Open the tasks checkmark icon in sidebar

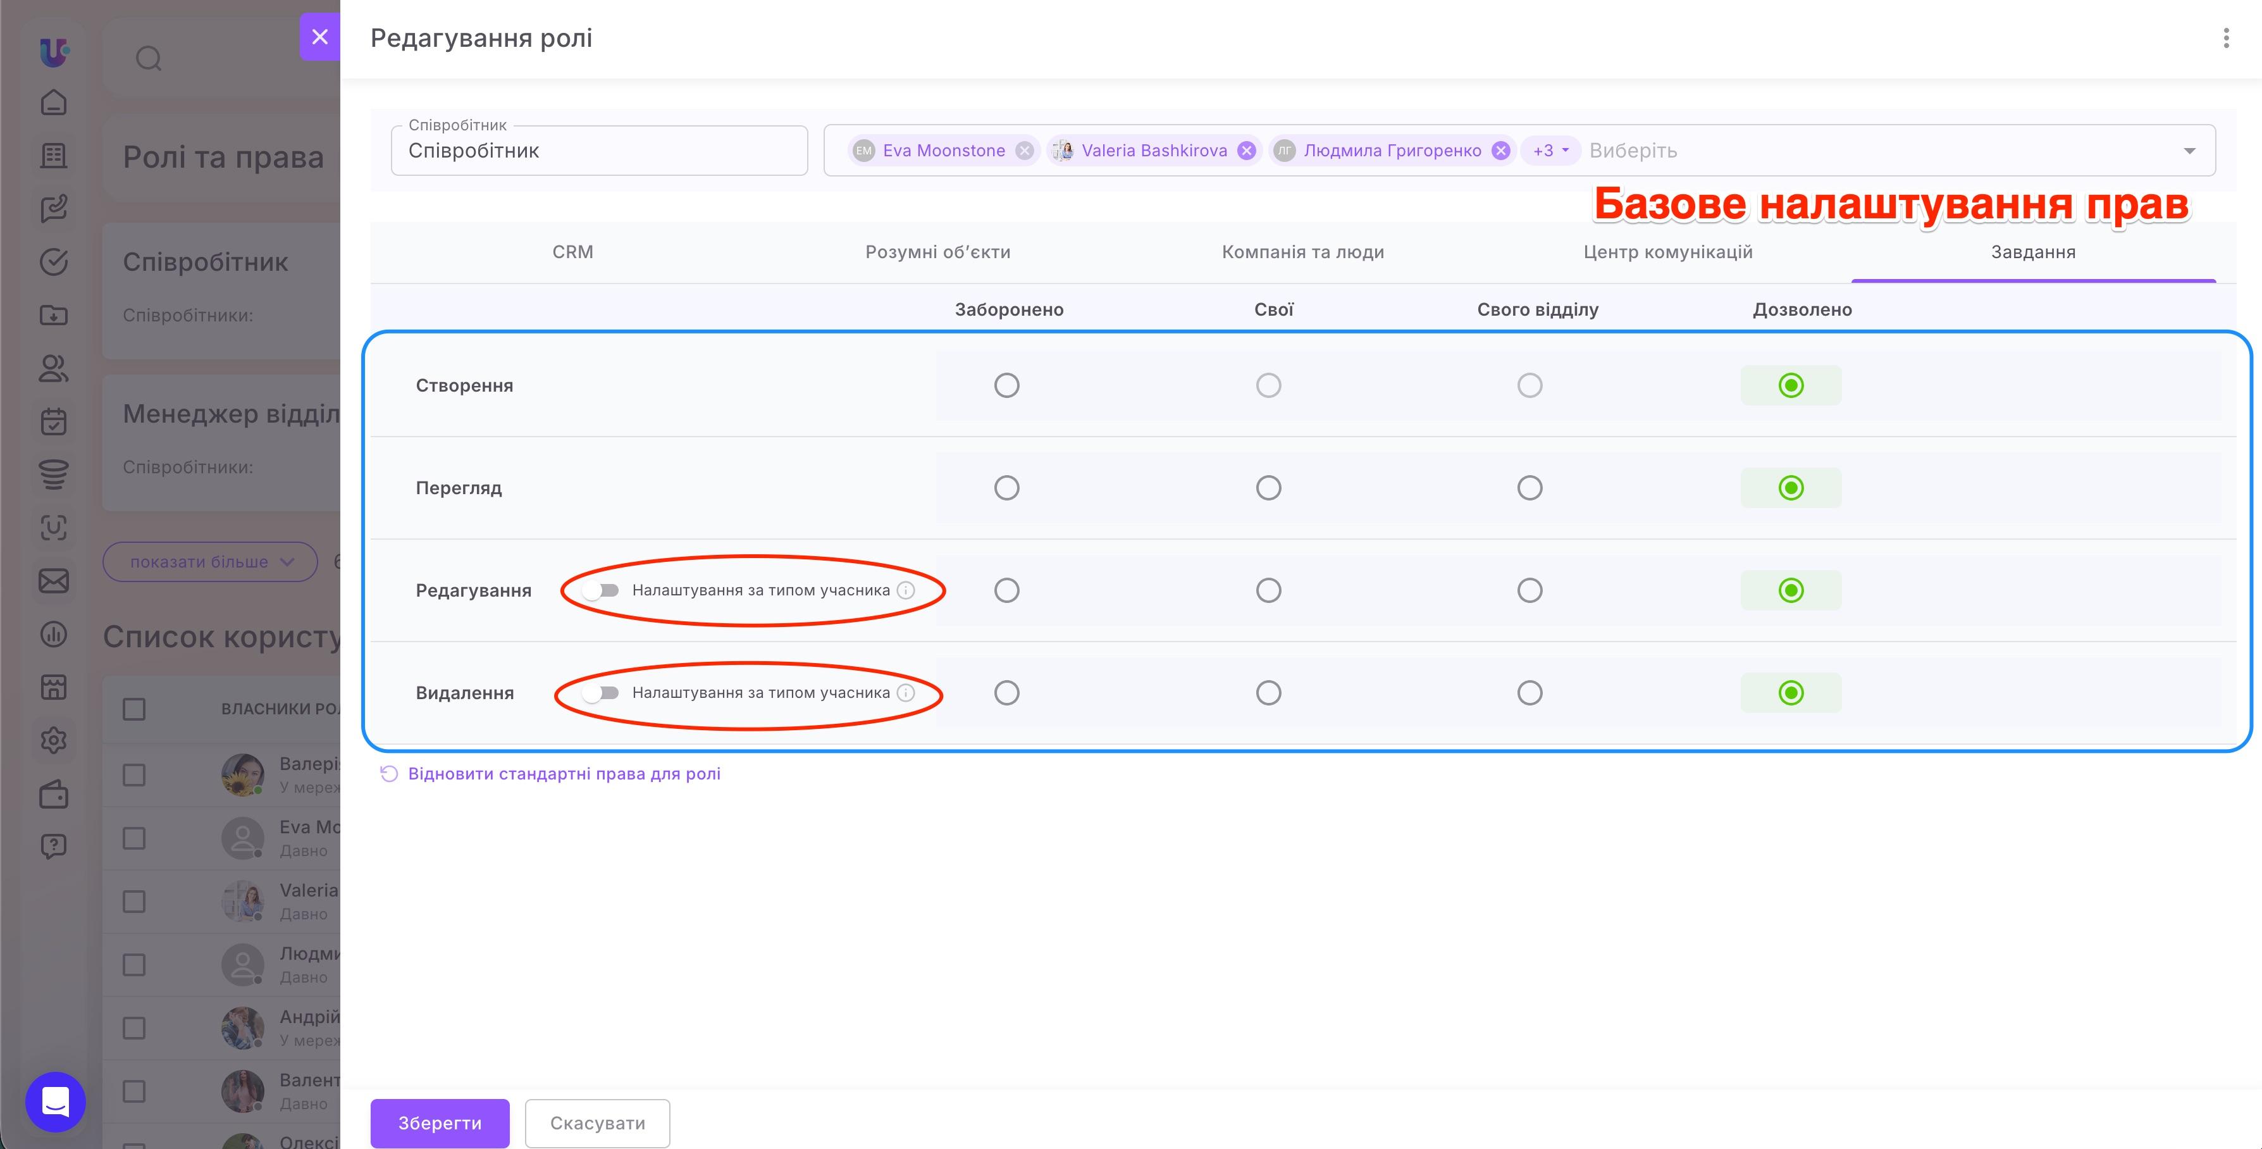[54, 262]
